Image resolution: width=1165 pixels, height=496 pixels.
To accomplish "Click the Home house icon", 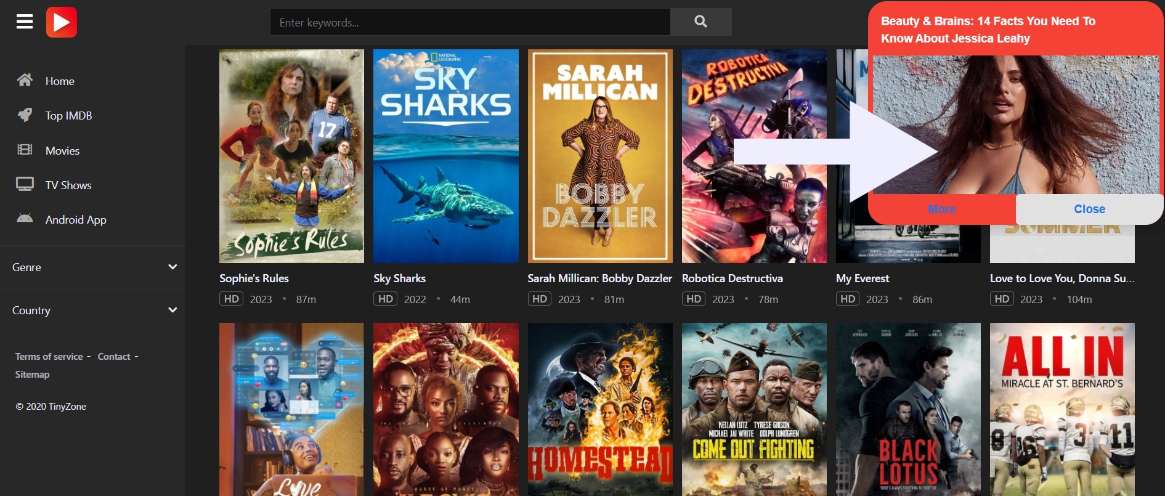I will 25,80.
